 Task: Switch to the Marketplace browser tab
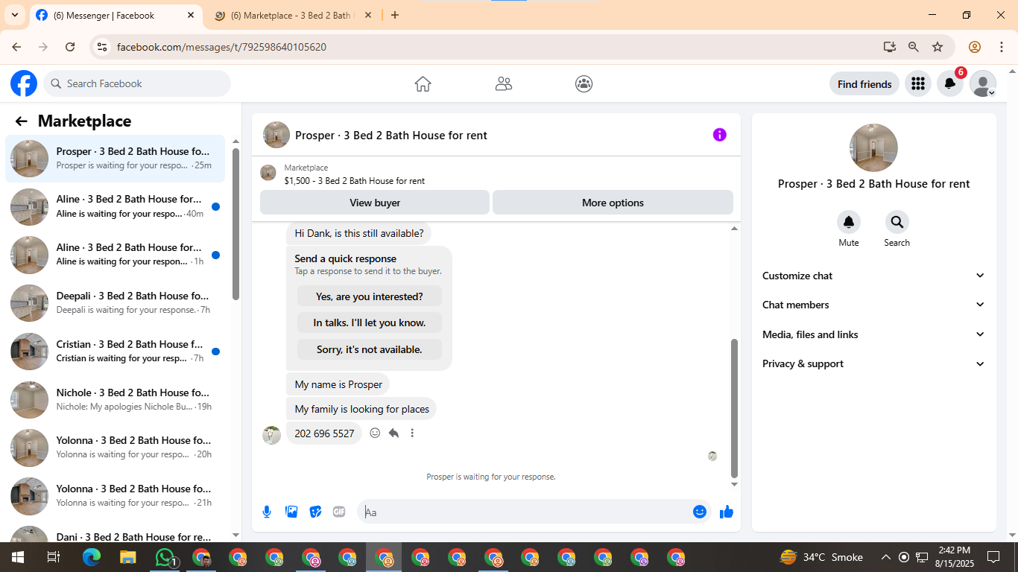point(291,15)
